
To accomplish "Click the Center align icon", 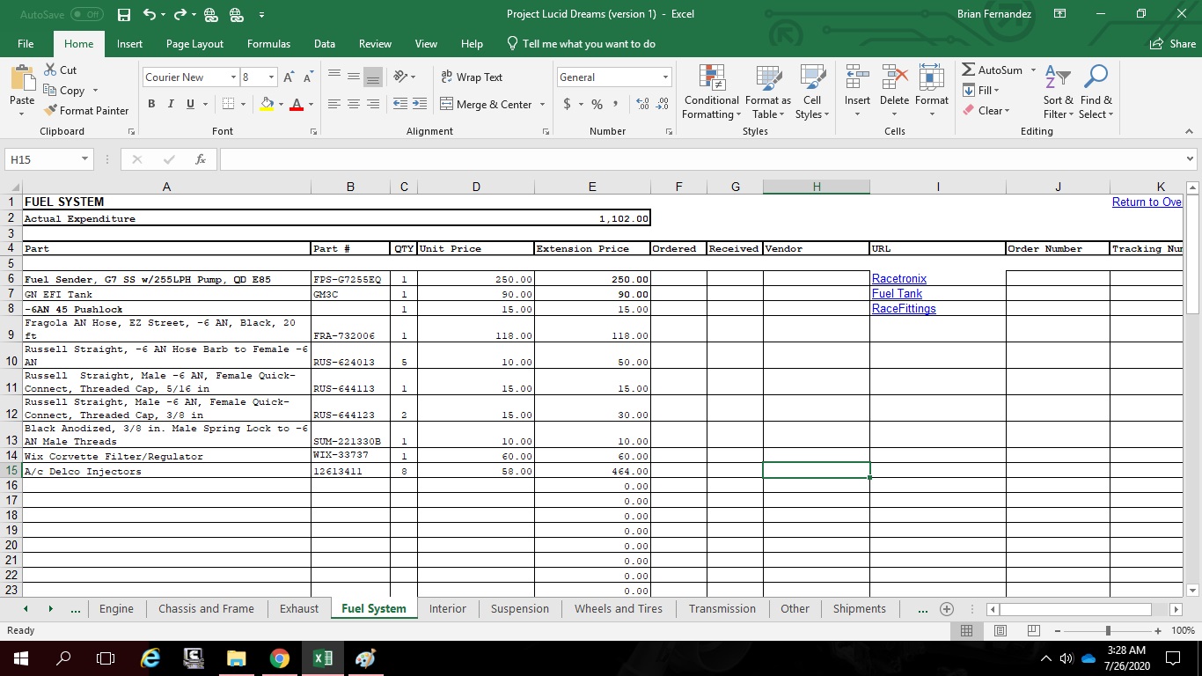I will point(353,104).
